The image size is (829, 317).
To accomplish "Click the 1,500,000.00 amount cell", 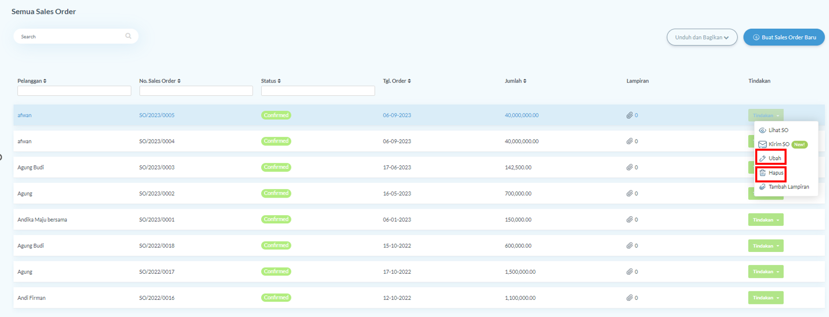I will coord(520,272).
